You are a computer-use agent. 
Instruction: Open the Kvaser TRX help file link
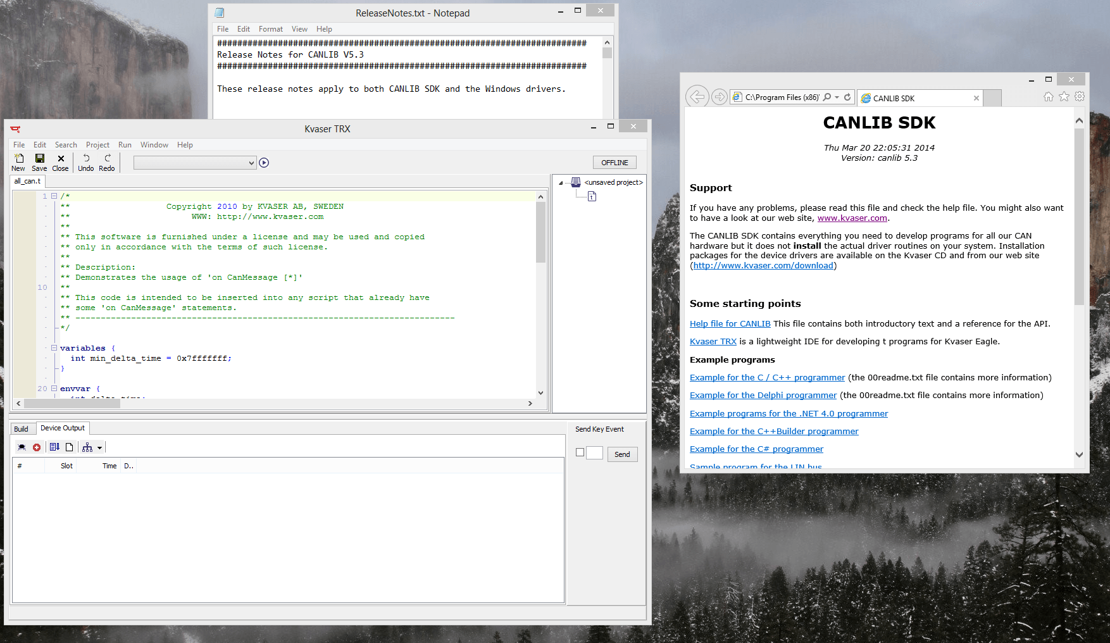coord(713,341)
